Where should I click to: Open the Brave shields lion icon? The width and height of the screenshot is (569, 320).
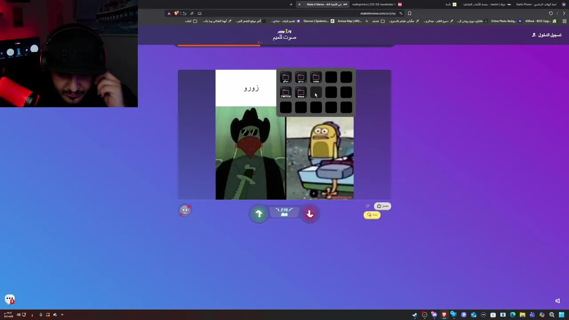(x=176, y=13)
